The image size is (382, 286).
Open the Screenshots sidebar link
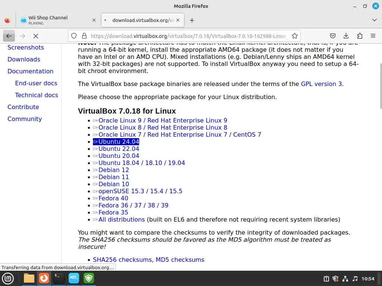(26, 47)
